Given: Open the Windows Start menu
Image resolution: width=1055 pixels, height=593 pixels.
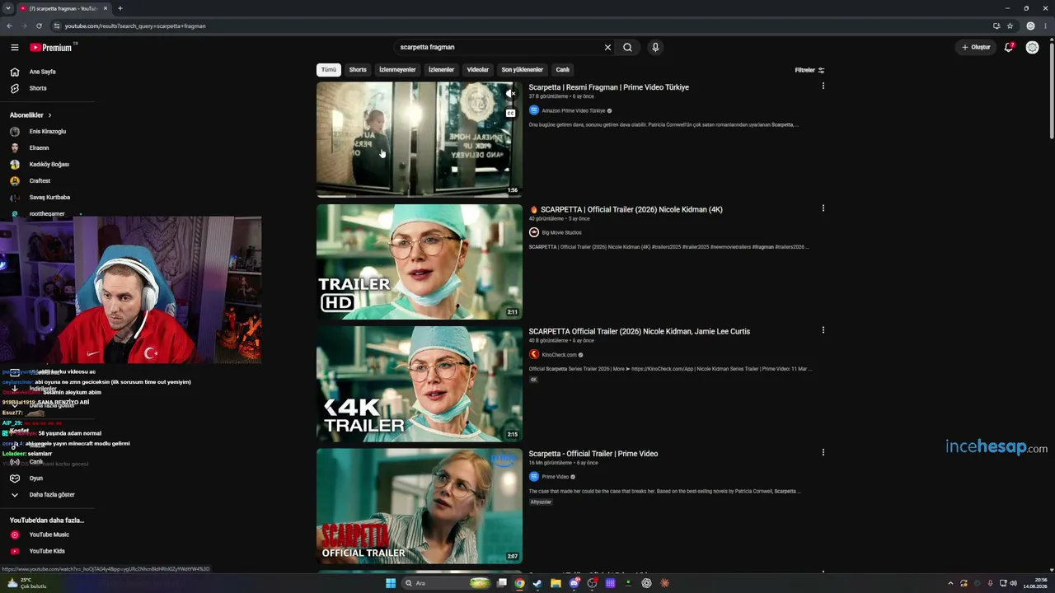Looking at the screenshot, I should tap(391, 583).
